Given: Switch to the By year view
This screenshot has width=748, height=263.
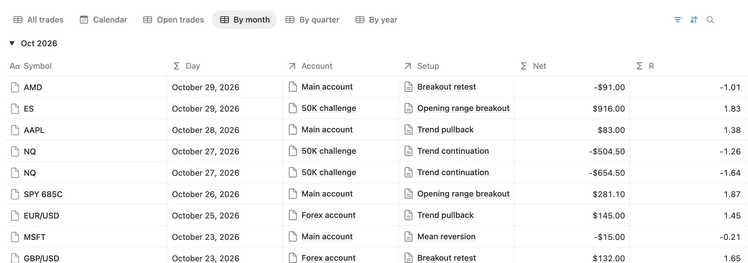Looking at the screenshot, I should pos(376,20).
